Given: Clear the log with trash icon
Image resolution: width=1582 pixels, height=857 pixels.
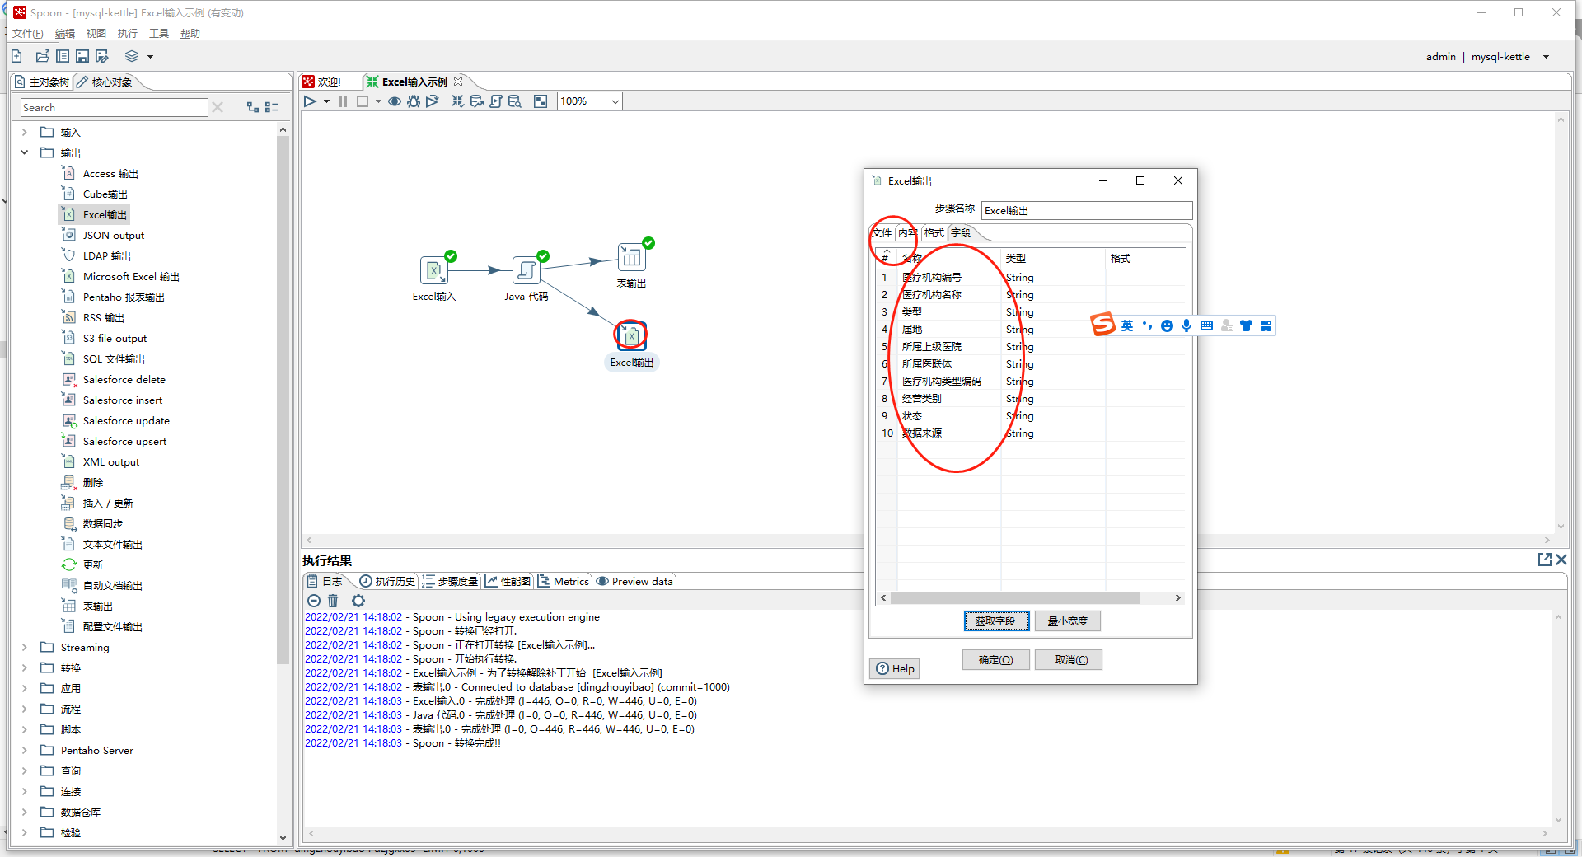Looking at the screenshot, I should (333, 601).
